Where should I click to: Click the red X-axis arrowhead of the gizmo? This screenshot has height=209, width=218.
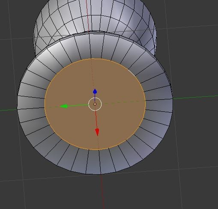click(97, 132)
